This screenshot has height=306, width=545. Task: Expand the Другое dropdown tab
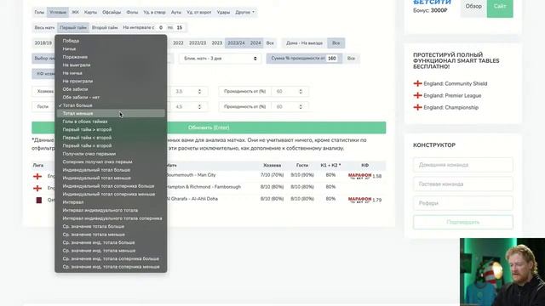pos(244,12)
